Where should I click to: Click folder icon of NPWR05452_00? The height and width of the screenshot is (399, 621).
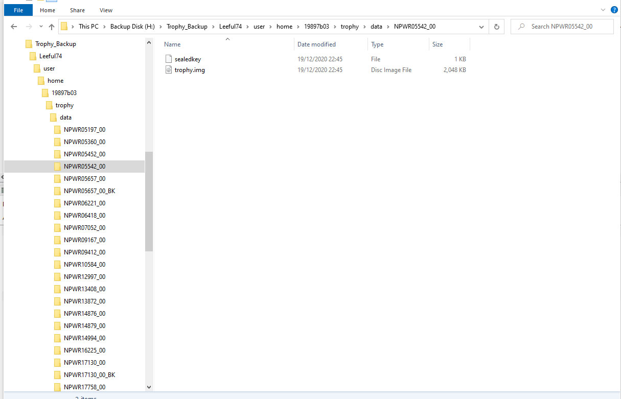58,154
